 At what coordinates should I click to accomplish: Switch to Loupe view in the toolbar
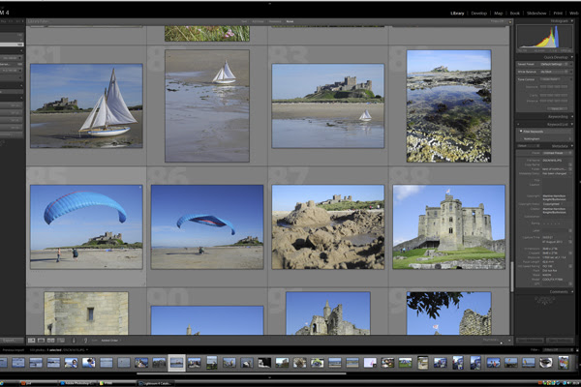pyautogui.click(x=40, y=340)
